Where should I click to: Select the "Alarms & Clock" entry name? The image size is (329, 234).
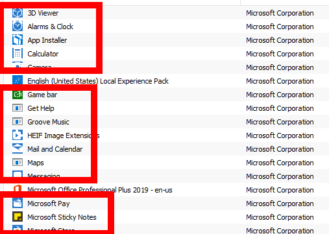tap(51, 27)
